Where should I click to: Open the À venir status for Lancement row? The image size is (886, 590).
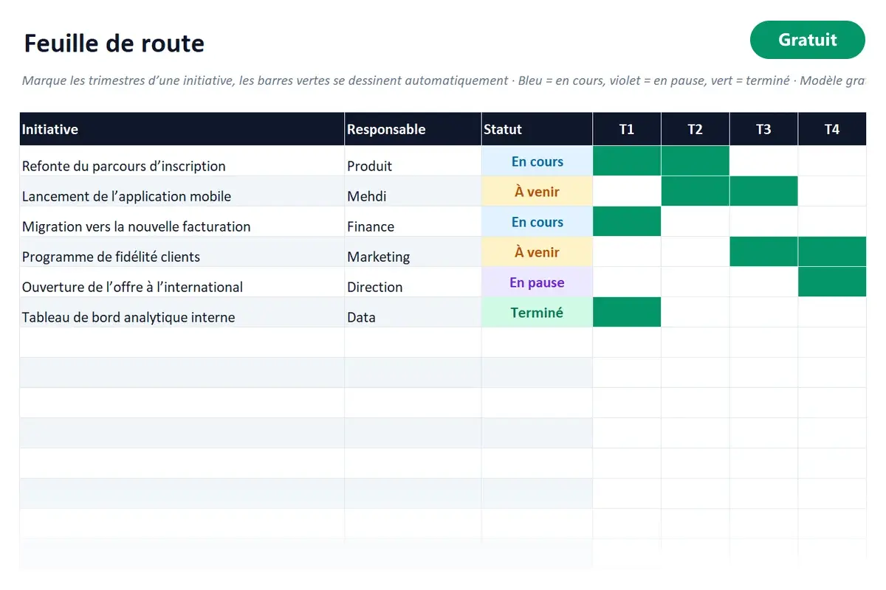pos(537,191)
